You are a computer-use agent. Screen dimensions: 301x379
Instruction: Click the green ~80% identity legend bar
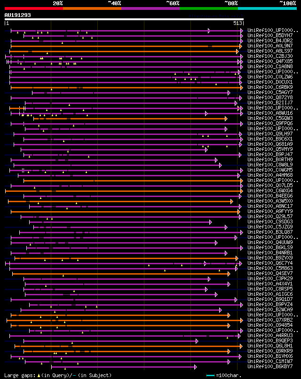tap(209, 8)
